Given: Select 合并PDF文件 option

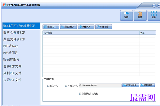Looking at the screenshot, I should pos(21,66).
